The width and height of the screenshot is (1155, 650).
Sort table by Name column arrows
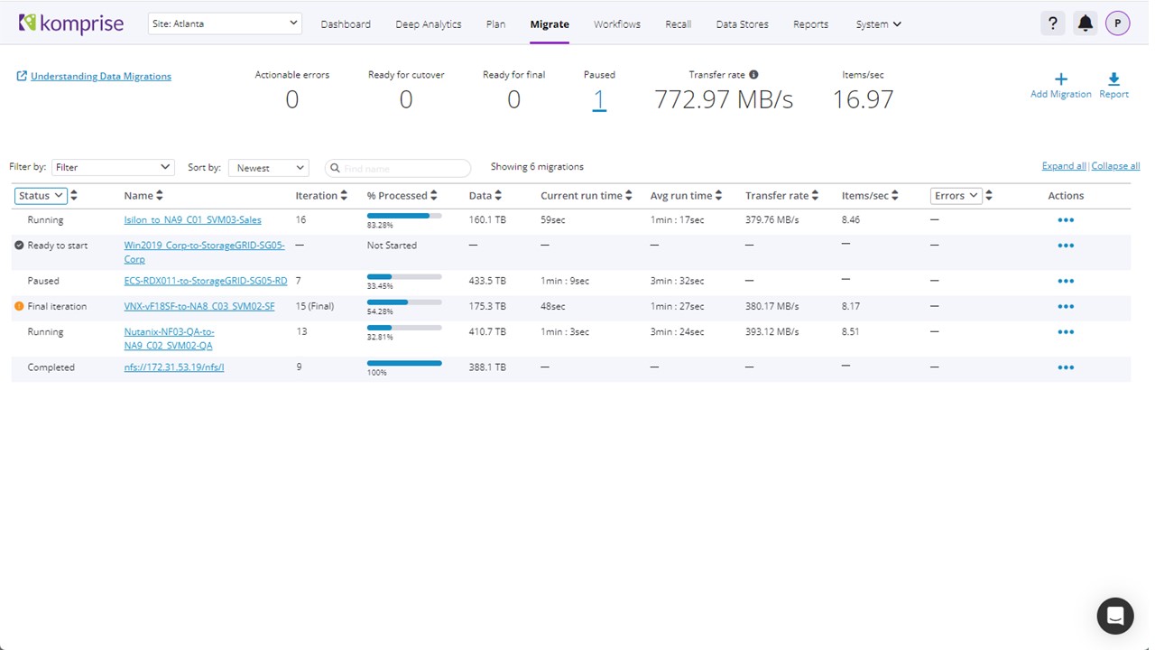(160, 196)
